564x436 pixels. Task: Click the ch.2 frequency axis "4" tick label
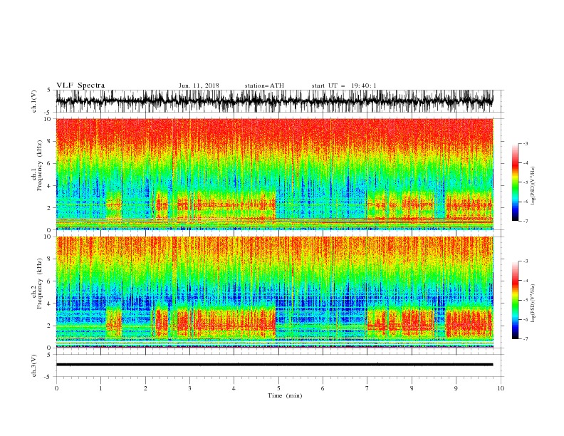coord(50,303)
